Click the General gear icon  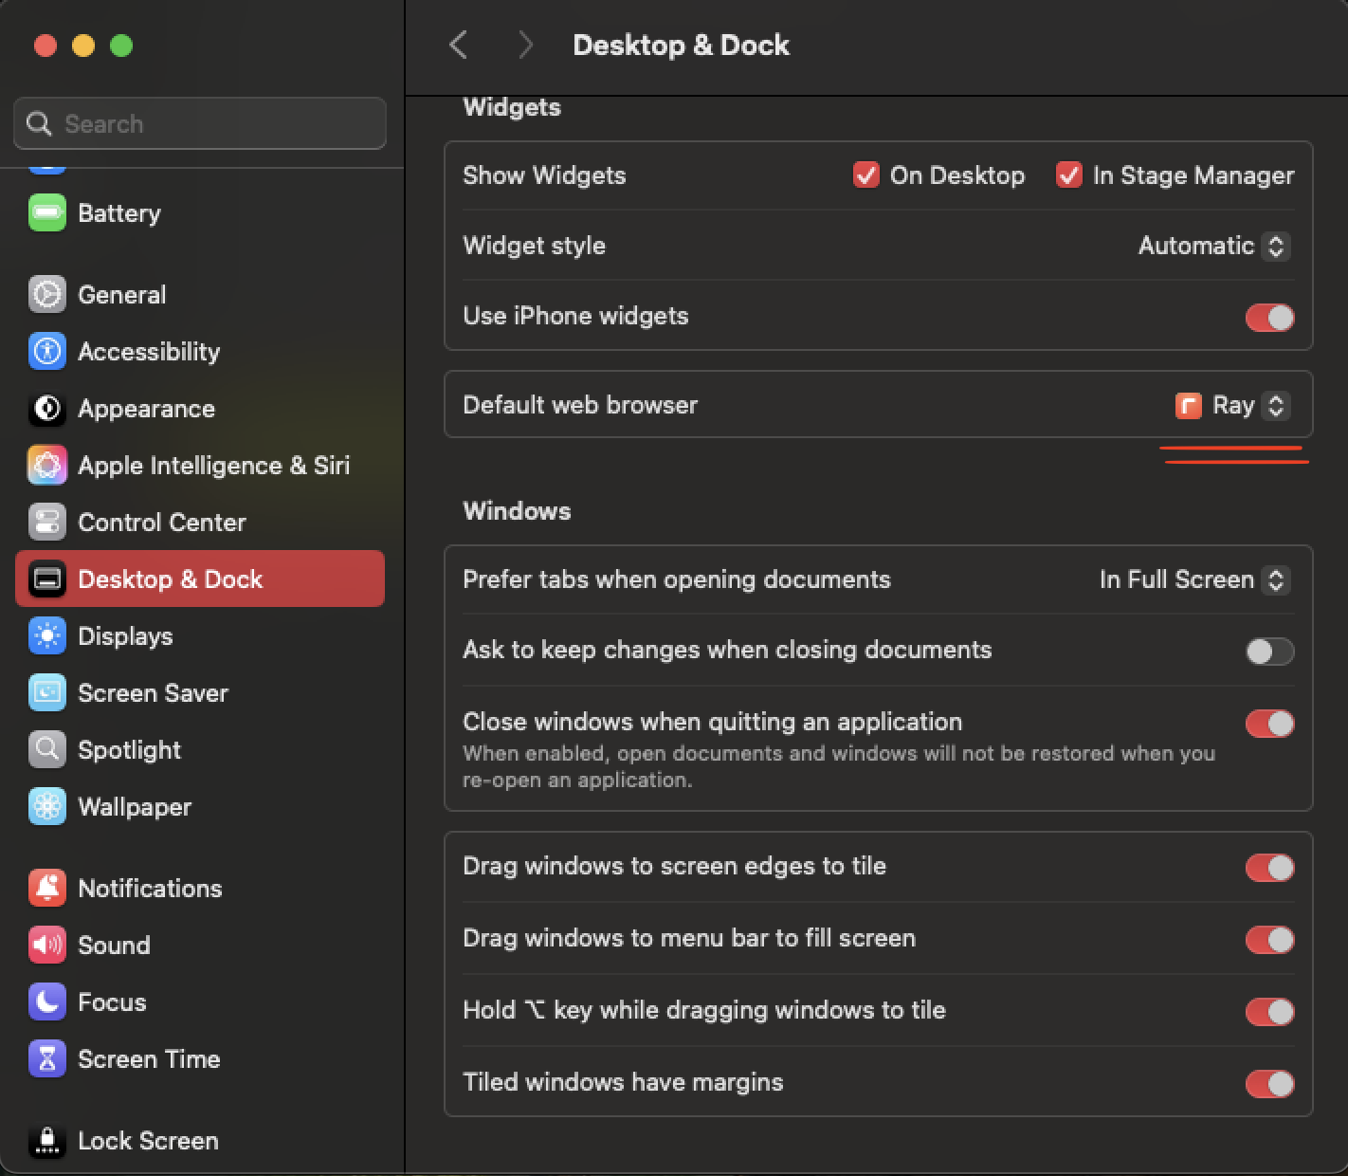pyautogui.click(x=47, y=295)
